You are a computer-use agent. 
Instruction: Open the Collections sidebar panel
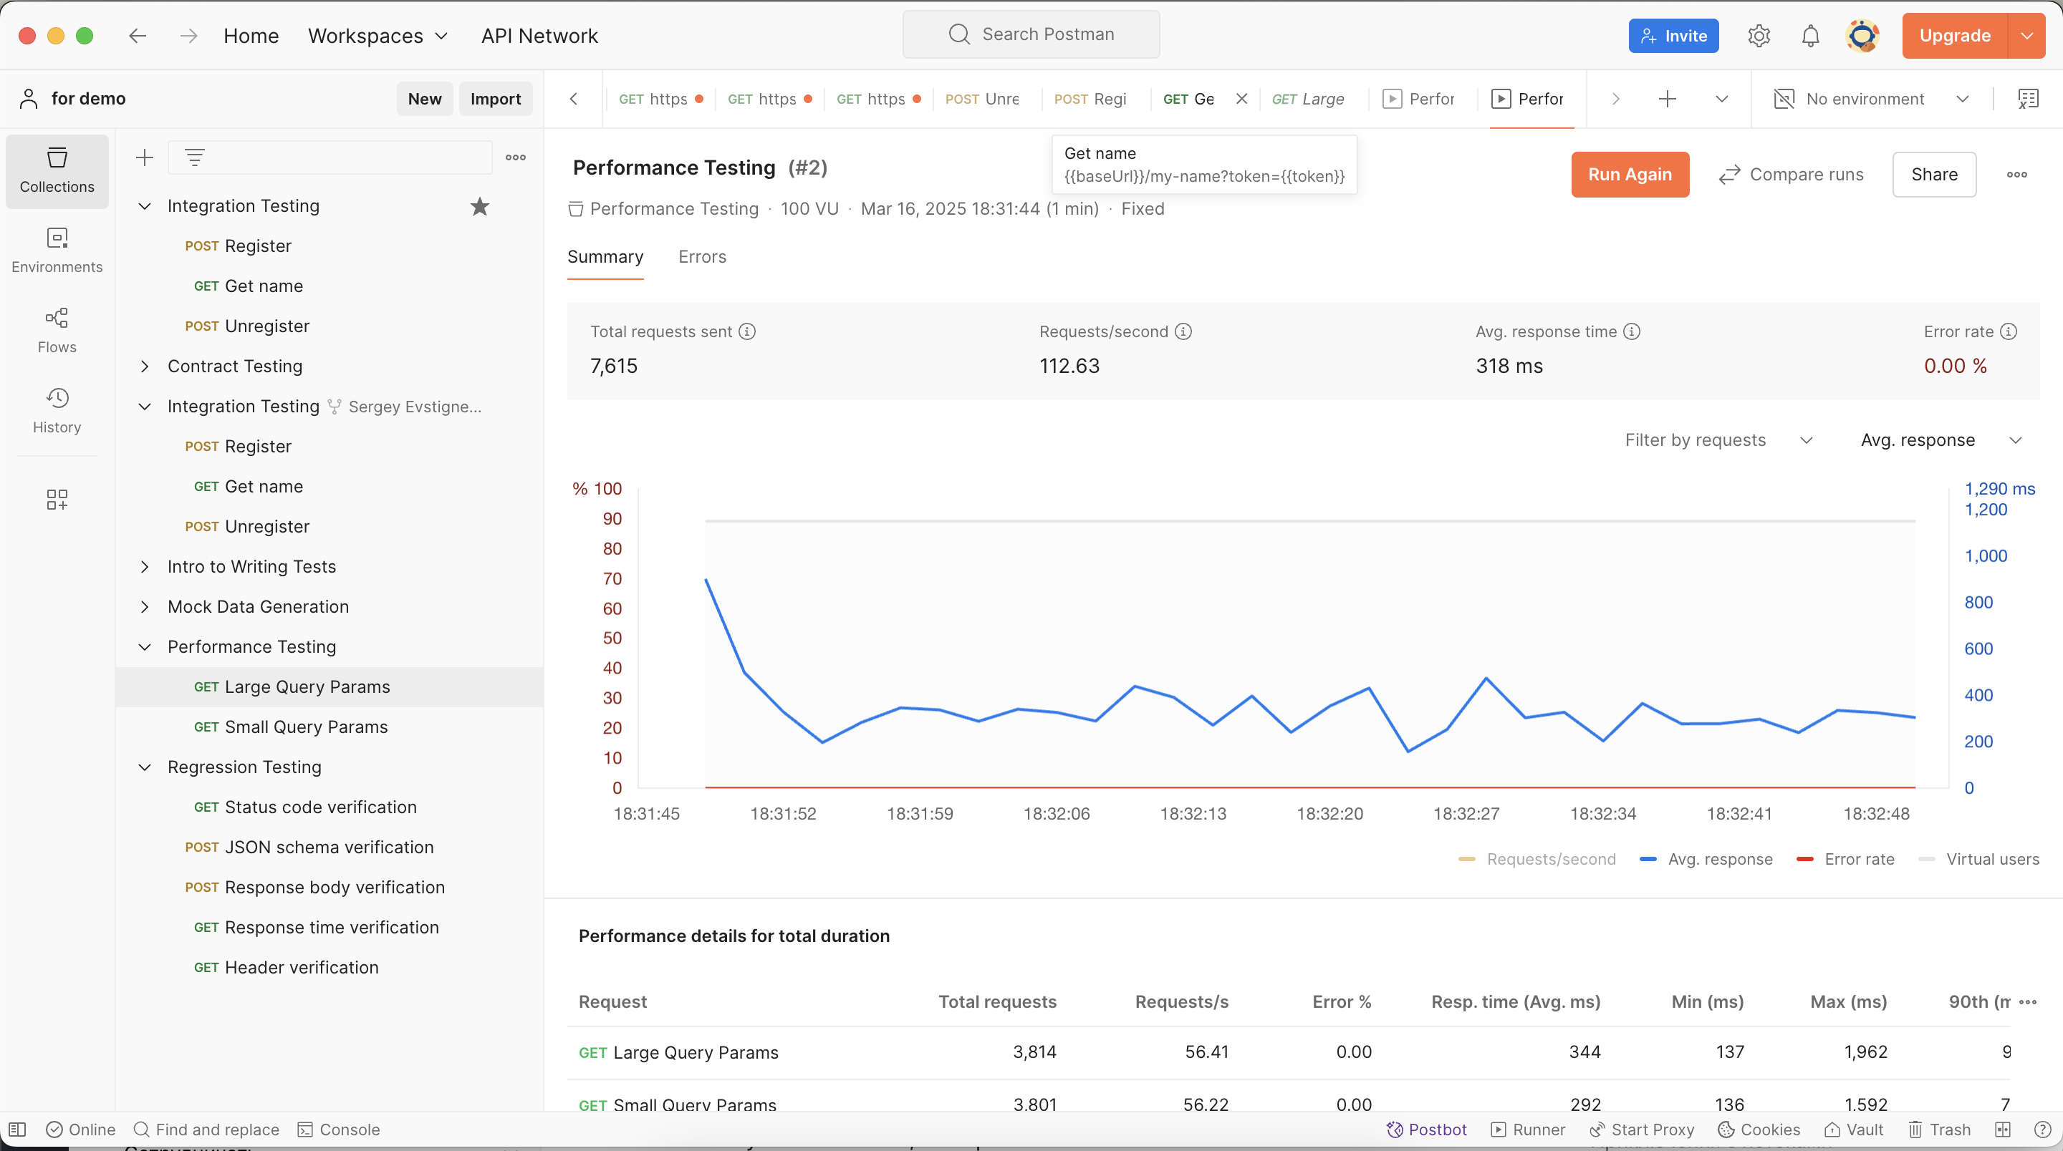click(x=57, y=170)
